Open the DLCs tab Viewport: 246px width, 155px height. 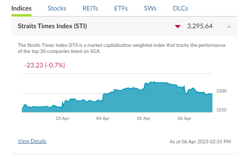(x=180, y=8)
